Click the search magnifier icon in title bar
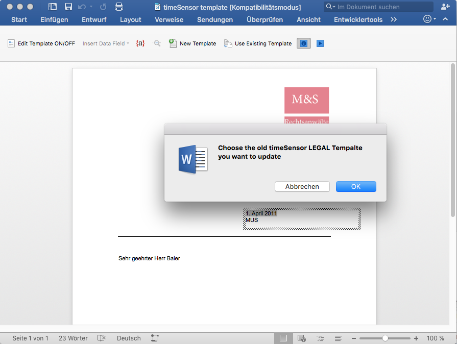The image size is (457, 344). [329, 7]
